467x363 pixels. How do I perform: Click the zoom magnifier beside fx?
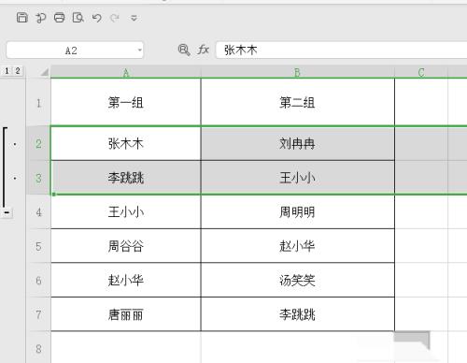[184, 50]
